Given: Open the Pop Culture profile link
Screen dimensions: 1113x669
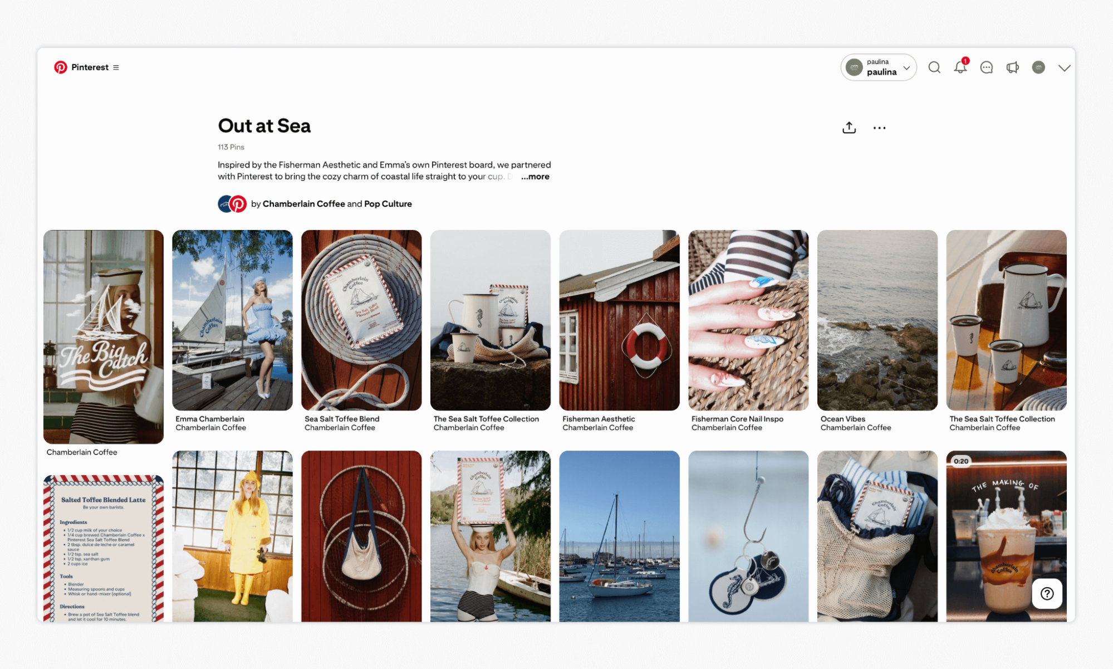Looking at the screenshot, I should coord(388,204).
